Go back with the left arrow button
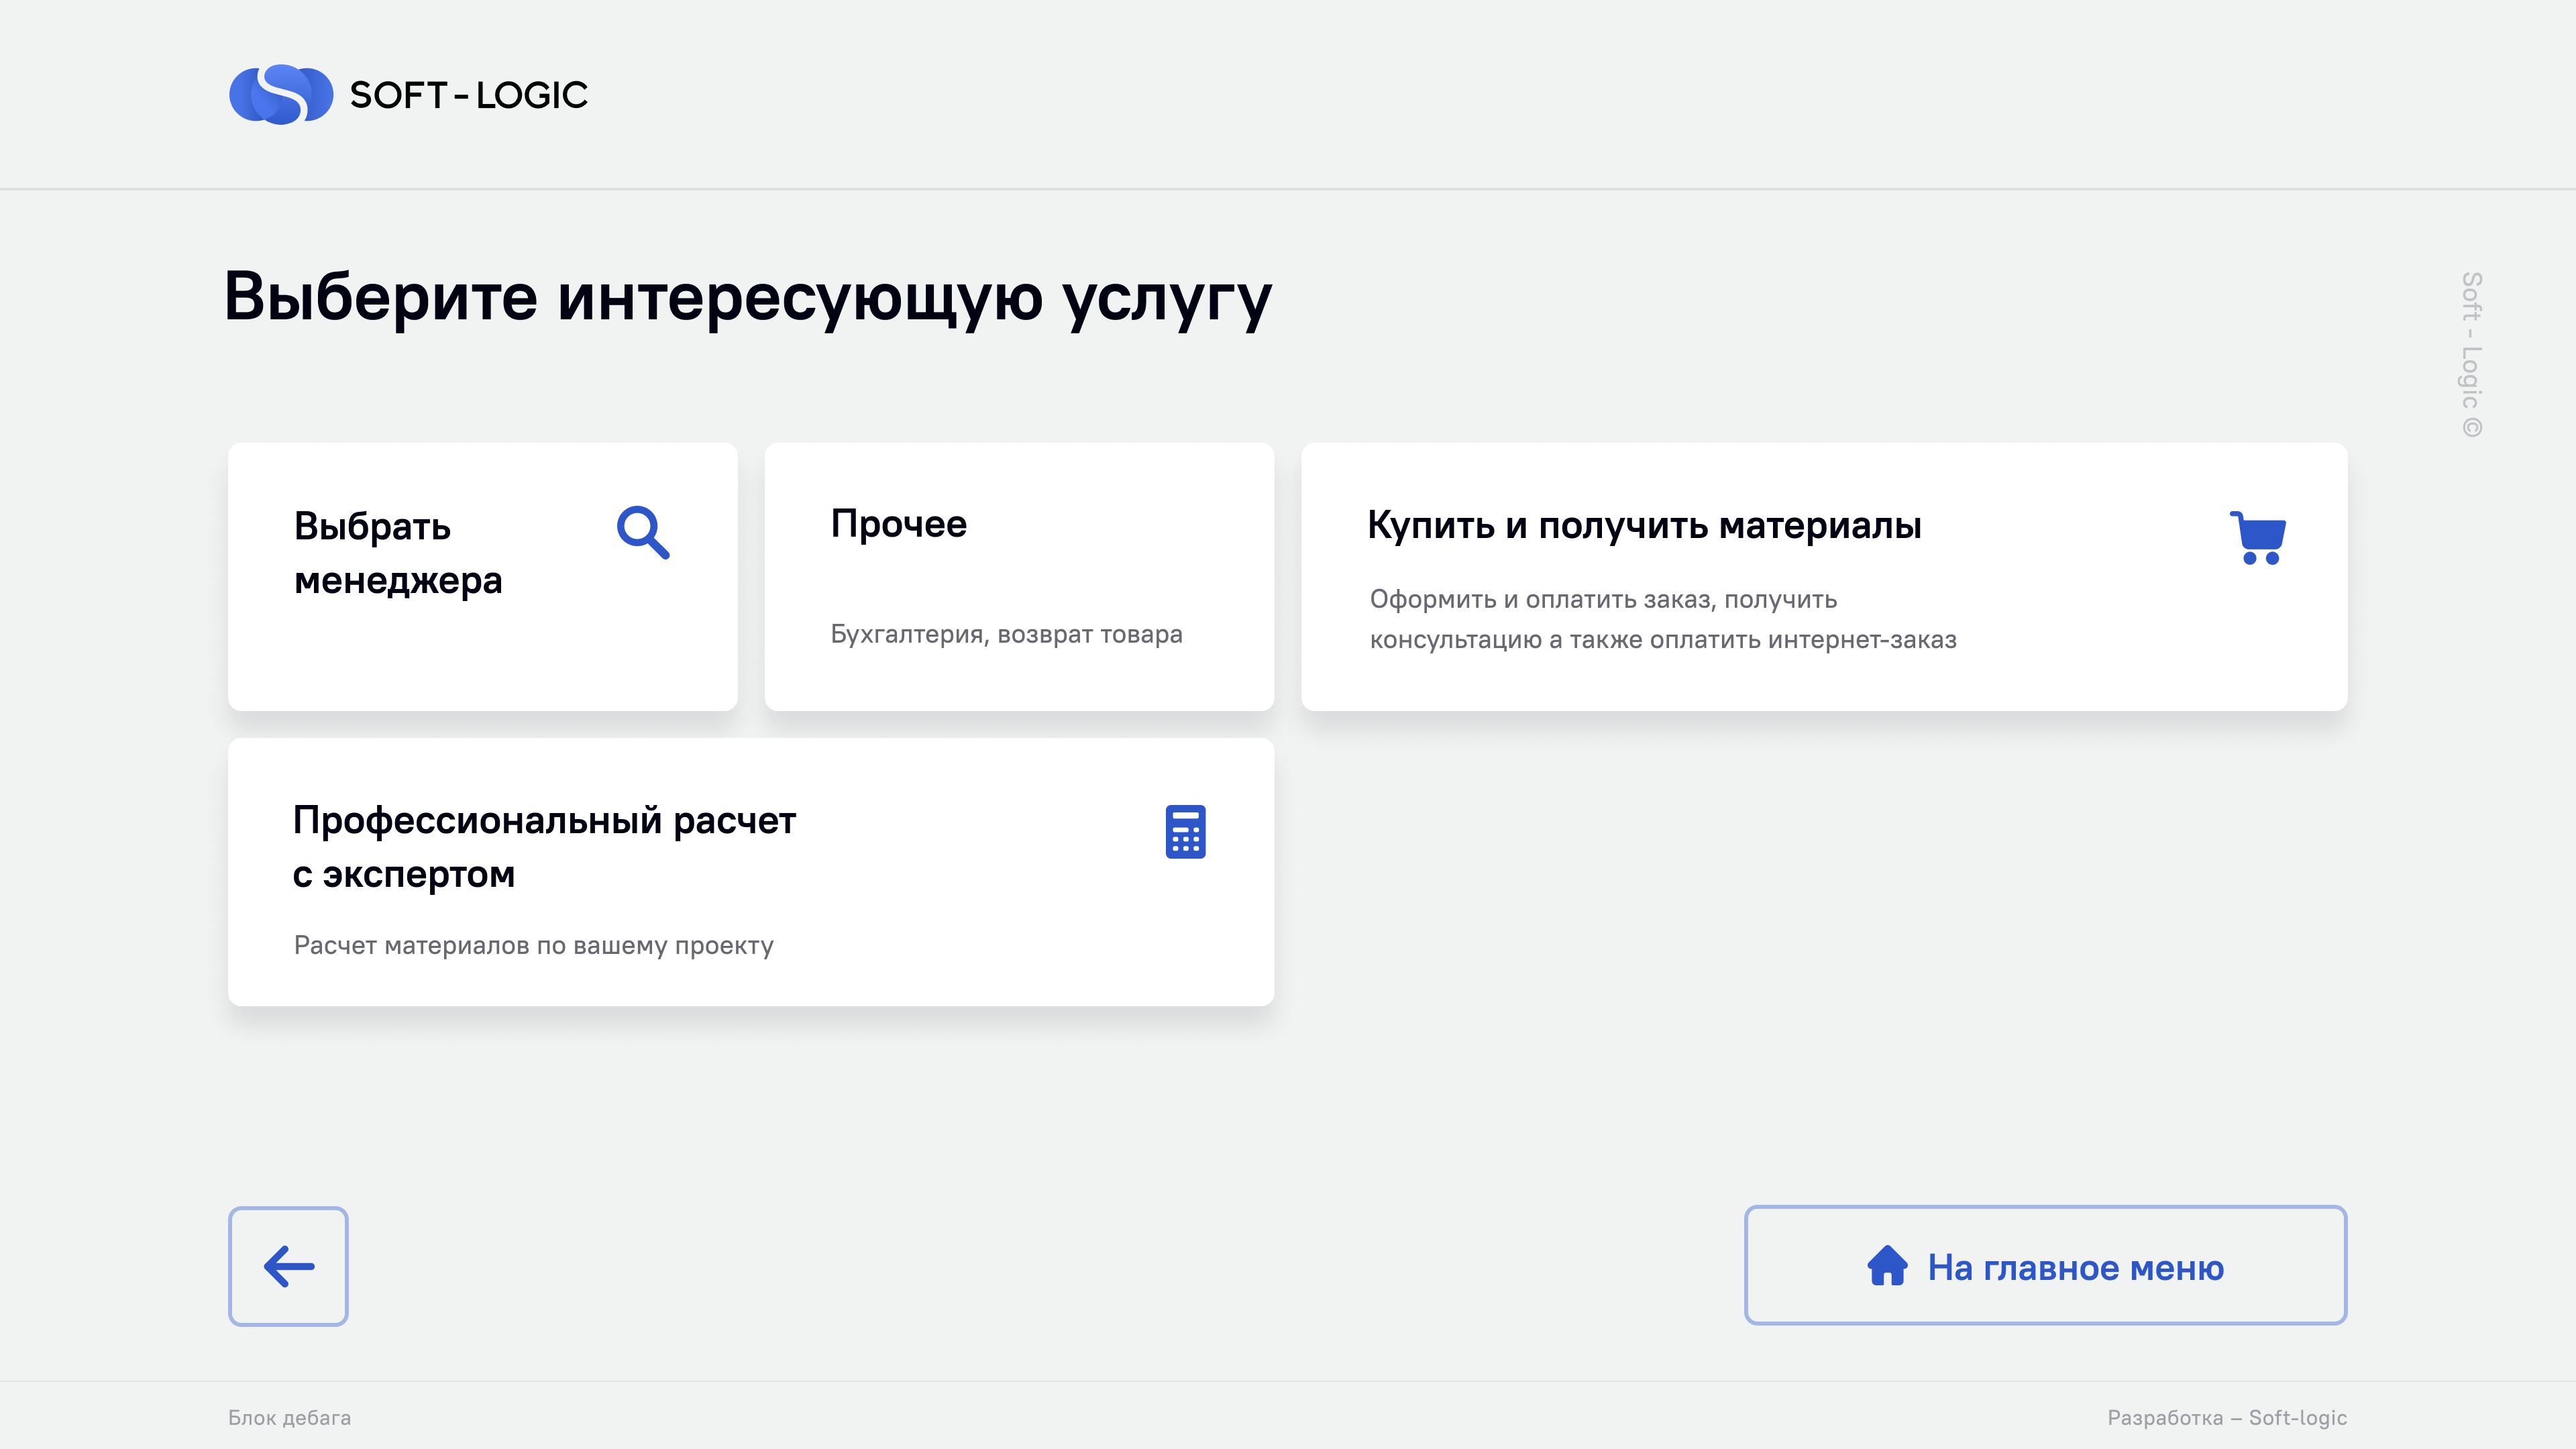This screenshot has height=1449, width=2576. pyautogui.click(x=288, y=1266)
